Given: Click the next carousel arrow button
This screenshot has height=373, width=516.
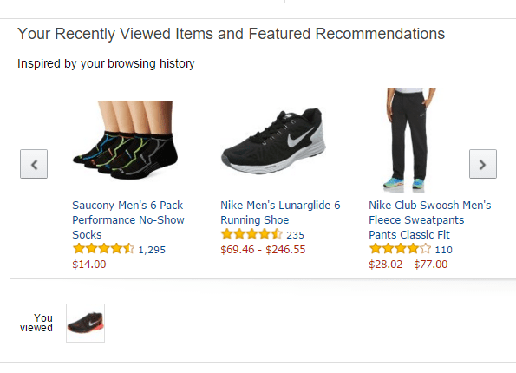Looking at the screenshot, I should [x=483, y=164].
